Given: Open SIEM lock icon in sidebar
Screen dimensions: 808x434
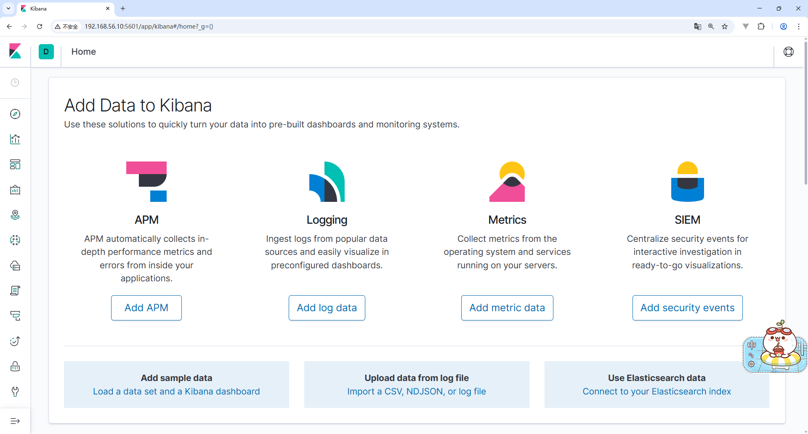Looking at the screenshot, I should click(x=15, y=366).
